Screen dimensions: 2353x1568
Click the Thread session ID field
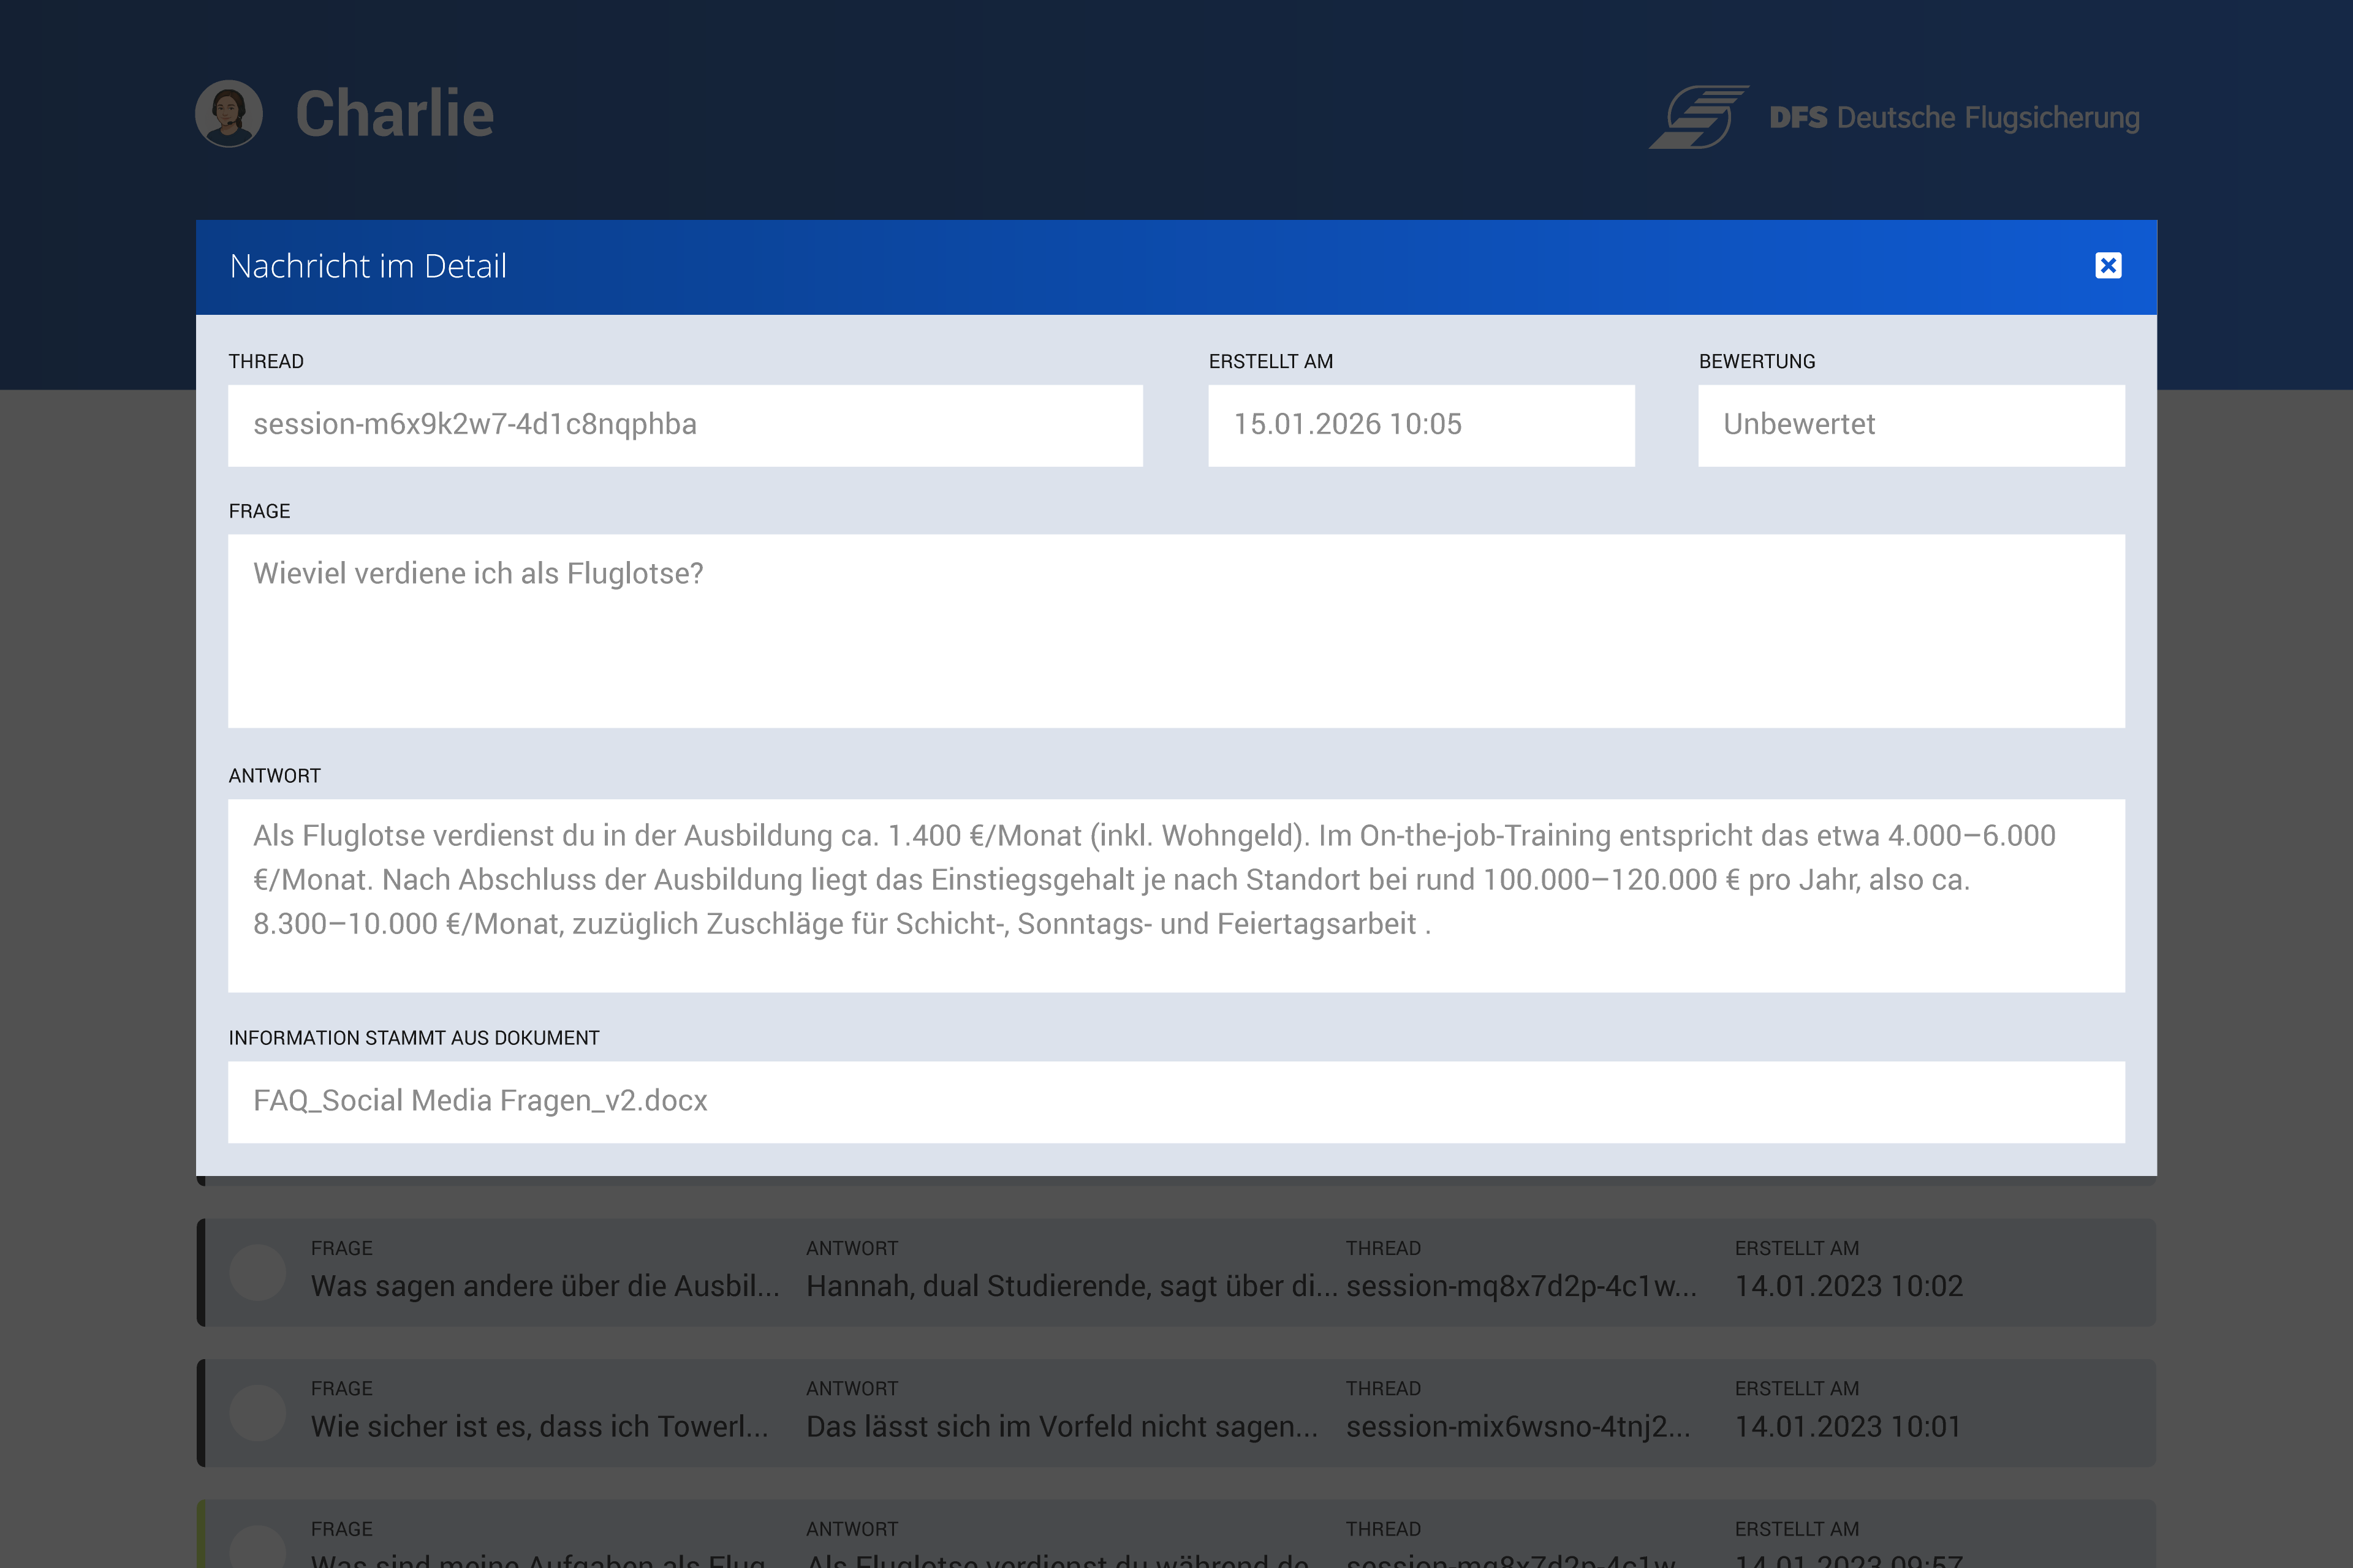(684, 425)
